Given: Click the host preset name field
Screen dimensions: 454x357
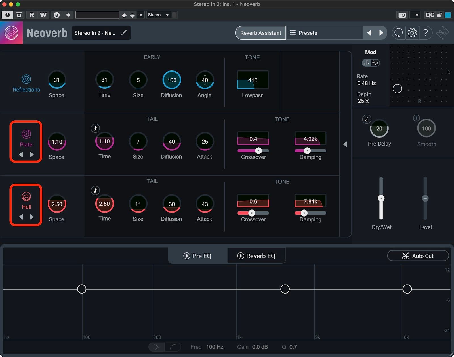Looking at the screenshot, I should tap(97, 15).
